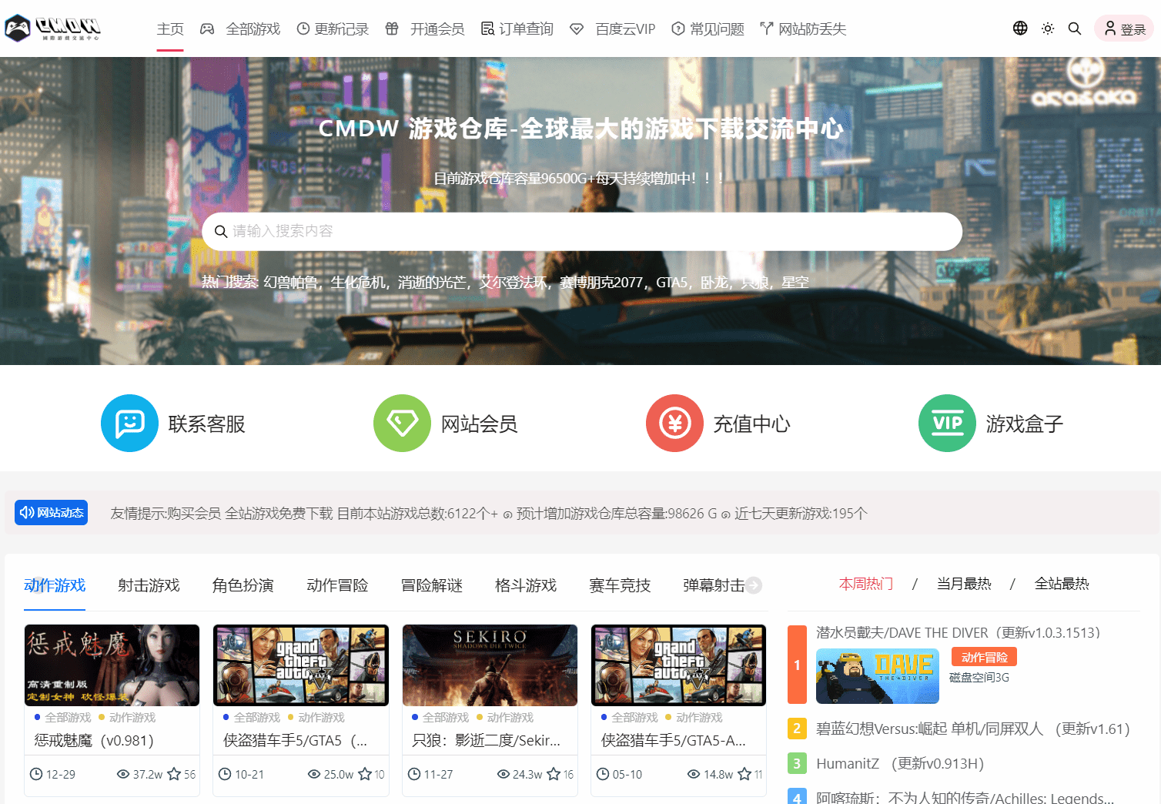
Task: Click the magnifier icon inside the search box
Action: [x=221, y=231]
